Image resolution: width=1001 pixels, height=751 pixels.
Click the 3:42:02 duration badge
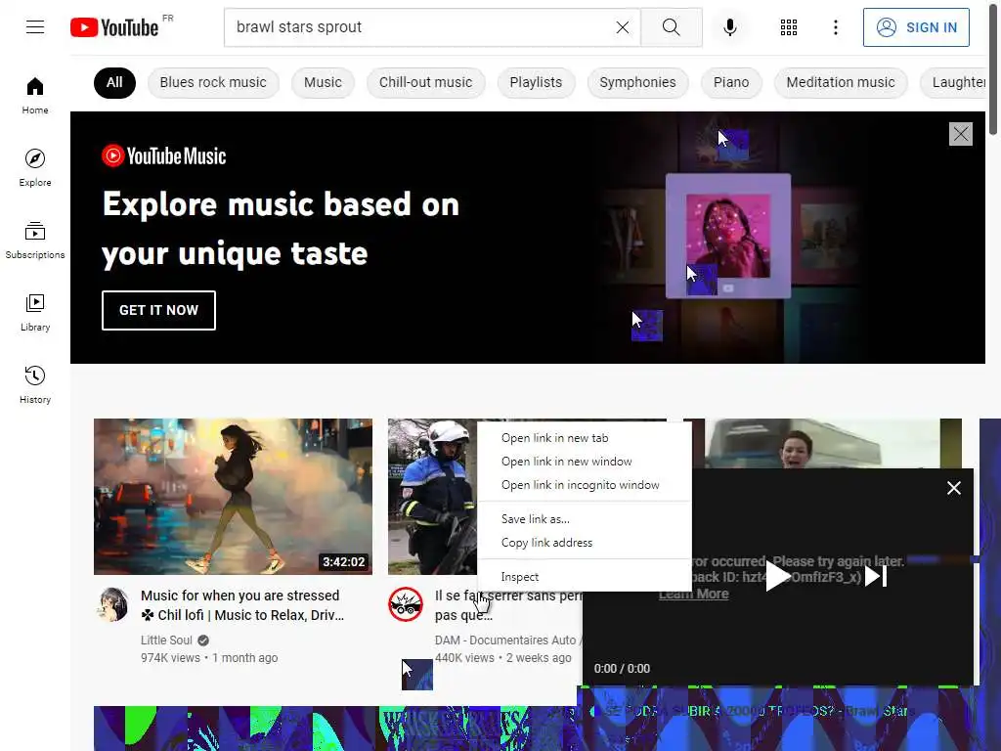[x=343, y=562]
